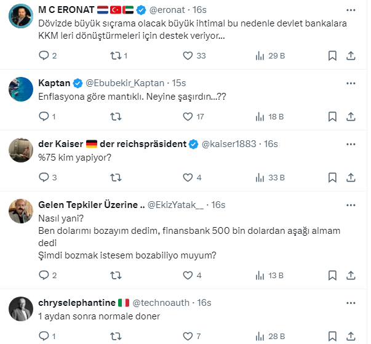The width and height of the screenshot is (371, 344).
Task: Like the tweet by Kaptan
Action: point(188,116)
